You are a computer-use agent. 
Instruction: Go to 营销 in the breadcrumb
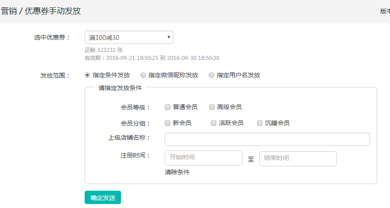click(9, 11)
